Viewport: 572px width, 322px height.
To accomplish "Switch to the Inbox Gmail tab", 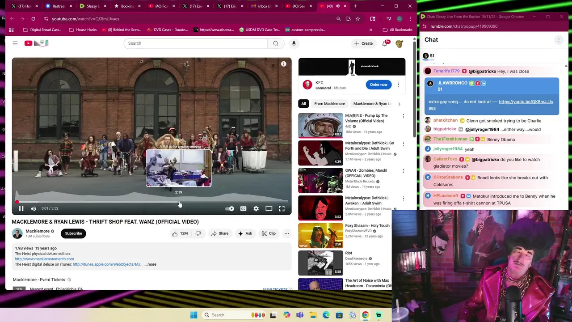I will (264, 6).
